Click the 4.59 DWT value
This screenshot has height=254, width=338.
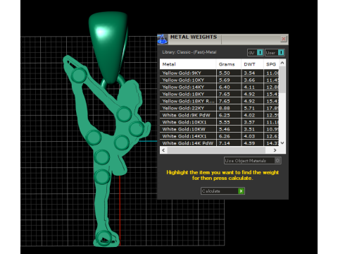point(249,143)
